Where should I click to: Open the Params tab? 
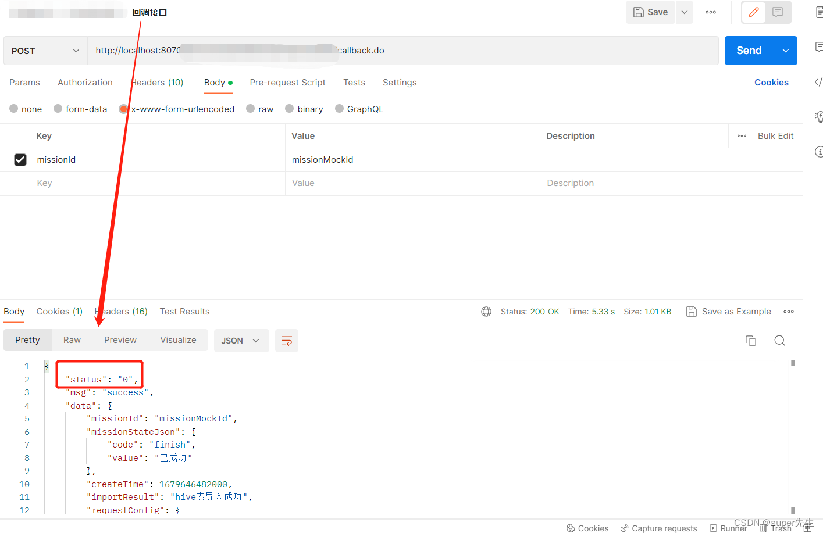pyautogui.click(x=24, y=83)
